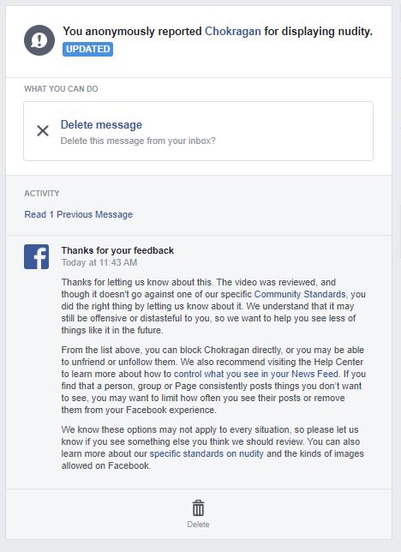Open 'specific standards on nudity' link
This screenshot has width=401, height=552.
click(x=206, y=453)
